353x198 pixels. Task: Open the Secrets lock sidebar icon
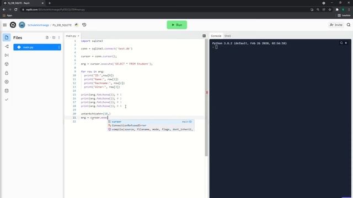pyautogui.click(x=7, y=73)
